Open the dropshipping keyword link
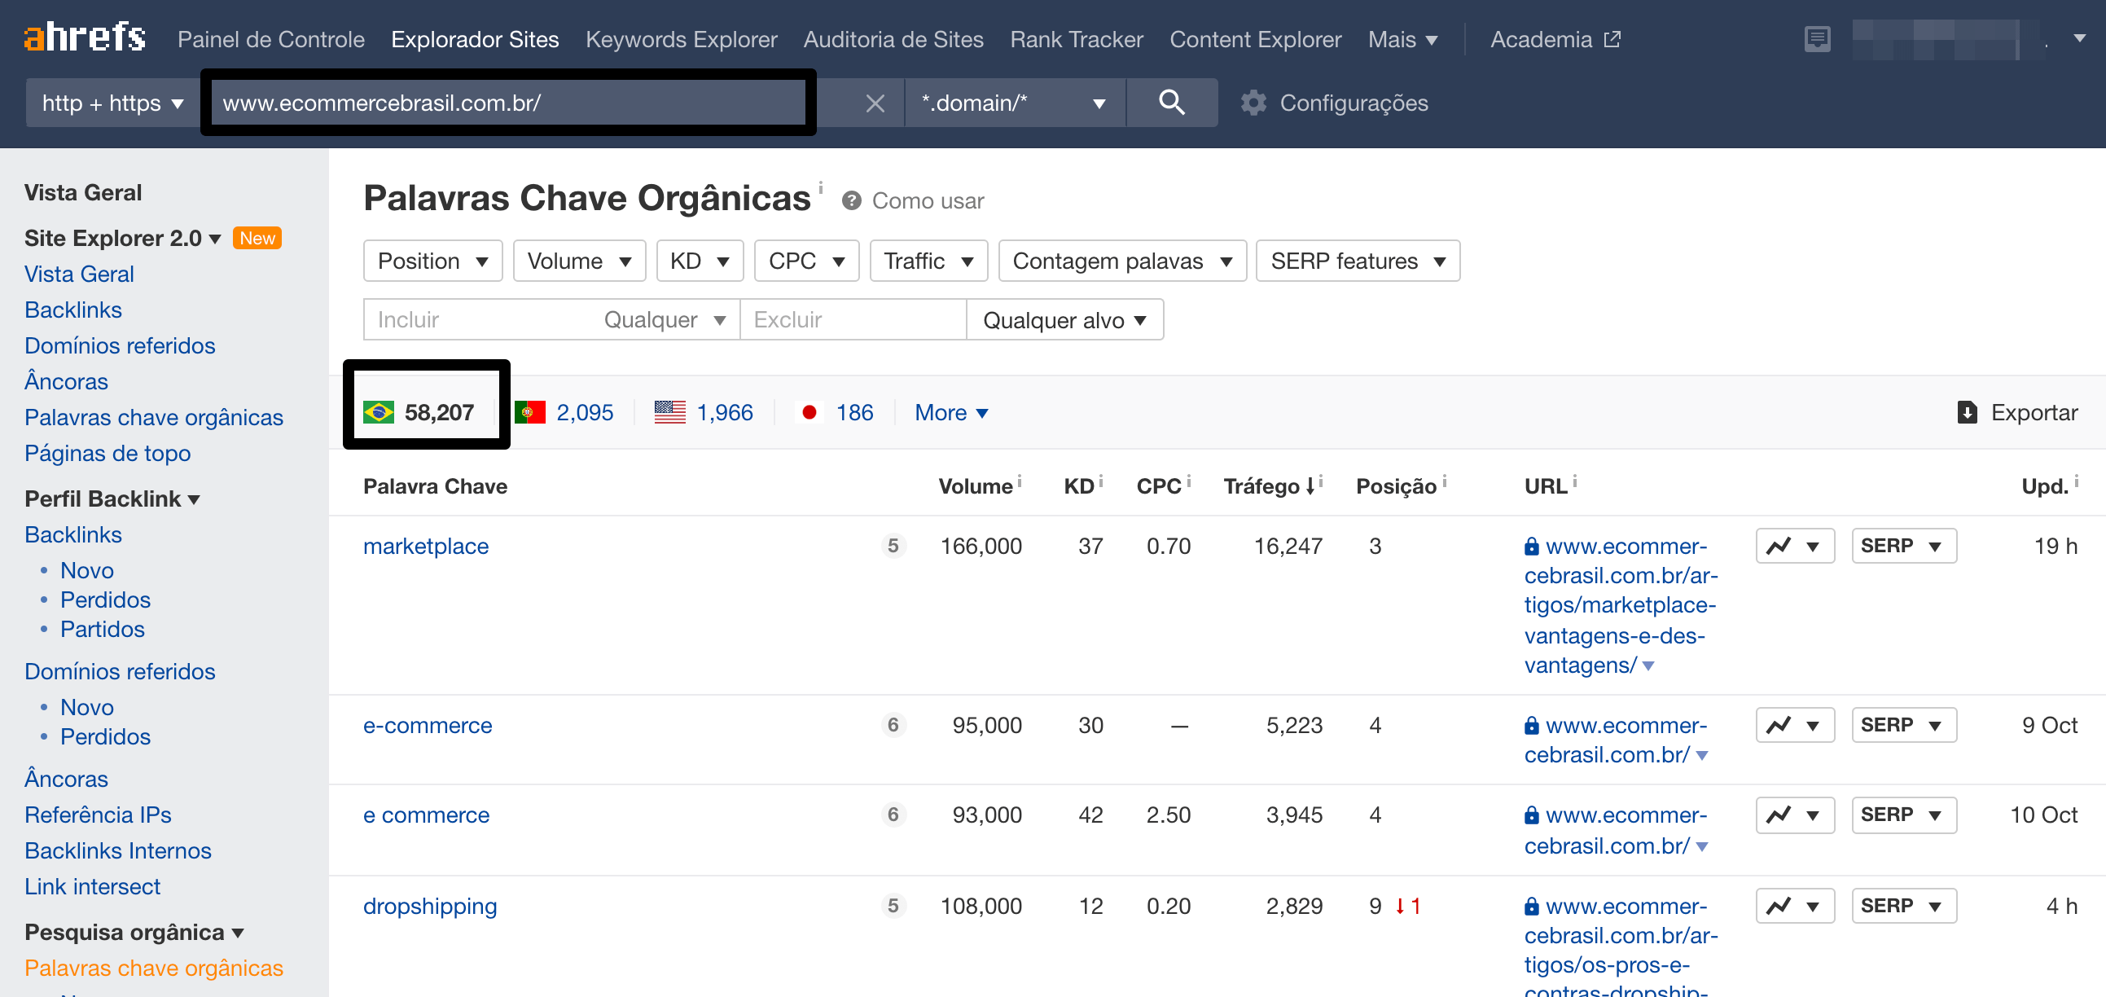2106x997 pixels. click(x=429, y=906)
